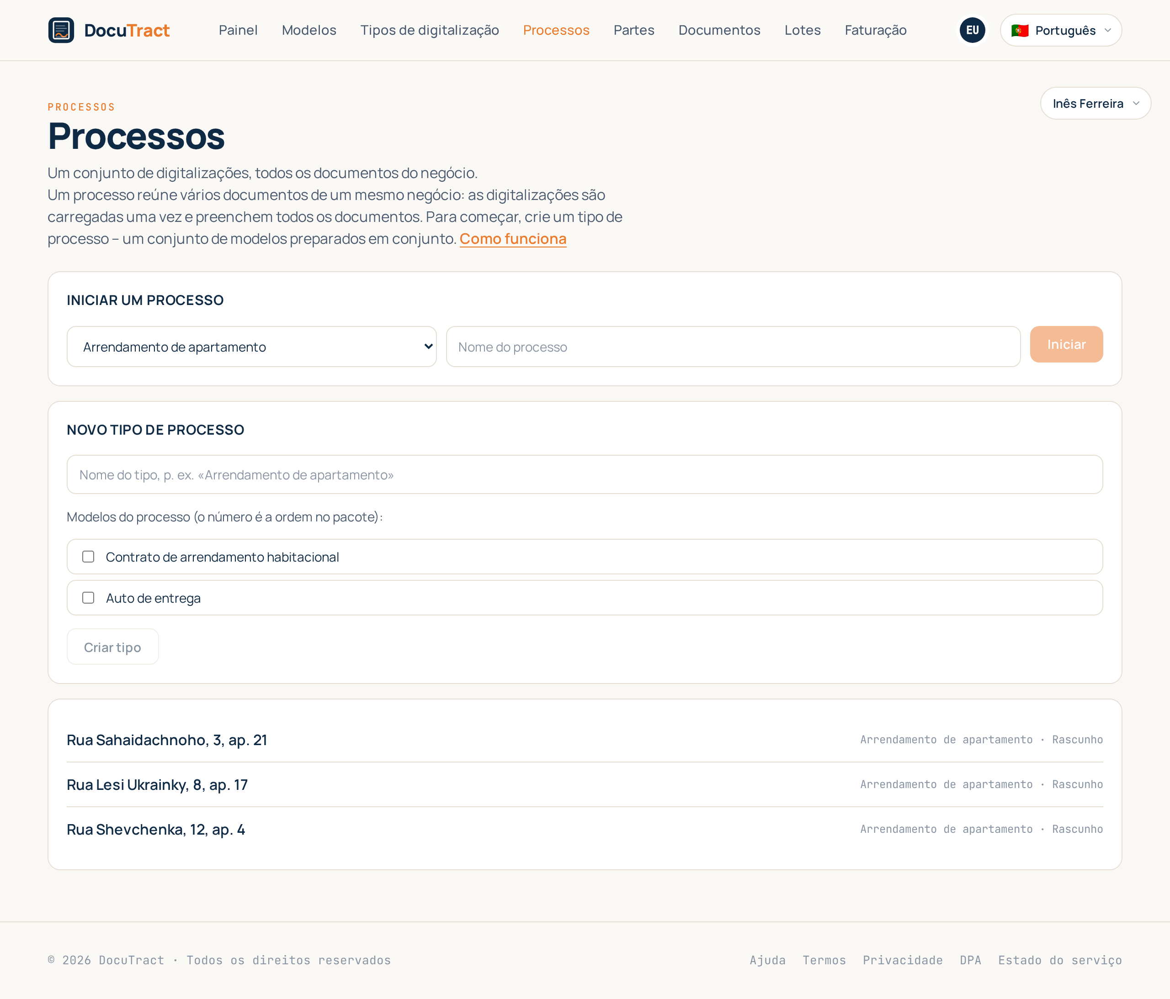Focus the Nome do processo input
The width and height of the screenshot is (1170, 999).
[x=733, y=347]
